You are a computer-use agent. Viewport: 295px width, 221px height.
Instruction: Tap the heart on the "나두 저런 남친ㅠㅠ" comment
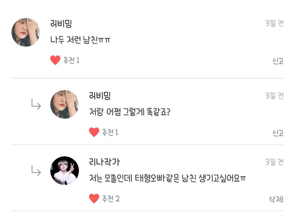[x=55, y=60]
